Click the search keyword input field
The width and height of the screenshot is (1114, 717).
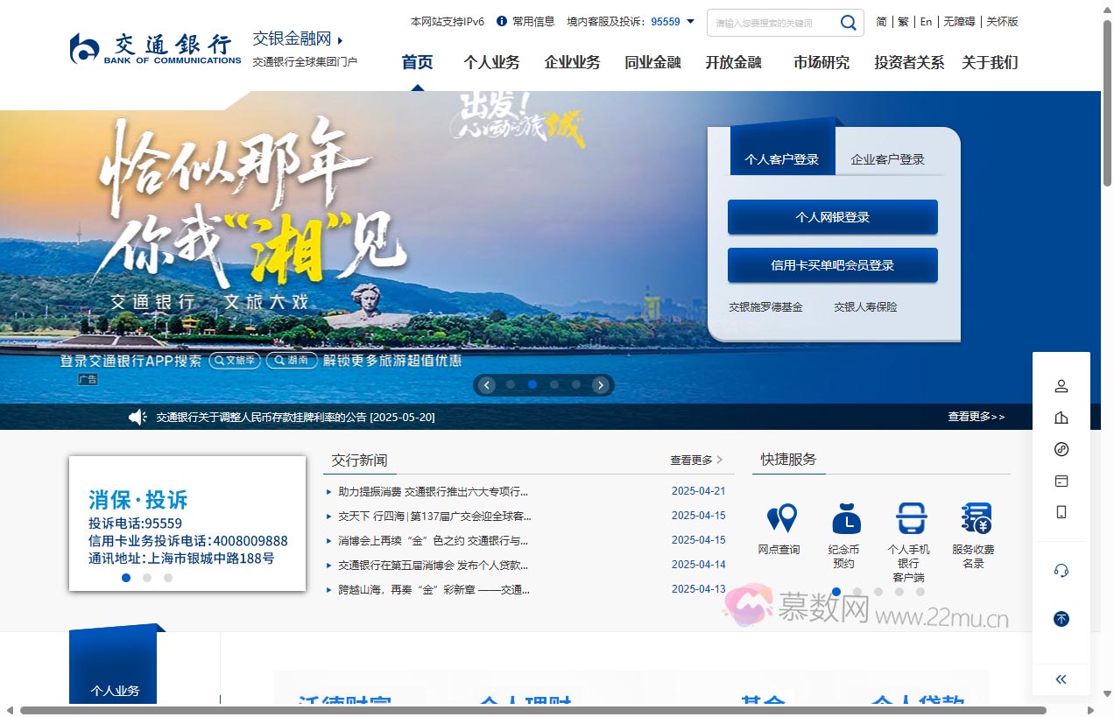[x=771, y=23]
